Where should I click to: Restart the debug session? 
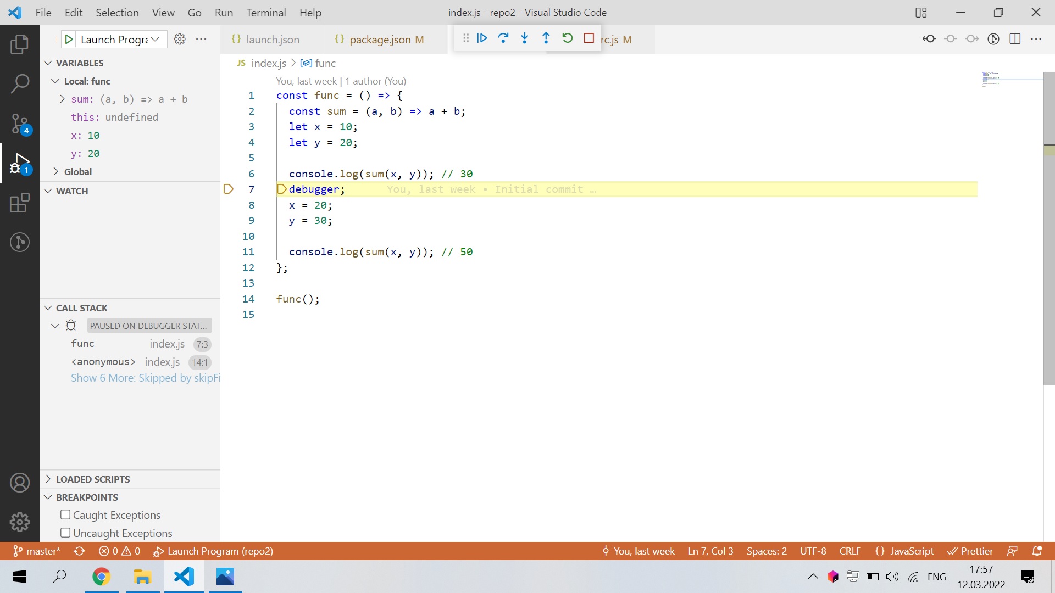pyautogui.click(x=568, y=38)
